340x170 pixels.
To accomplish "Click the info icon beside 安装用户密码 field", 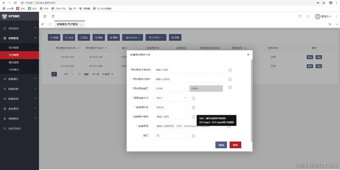I will pyautogui.click(x=193, y=117).
